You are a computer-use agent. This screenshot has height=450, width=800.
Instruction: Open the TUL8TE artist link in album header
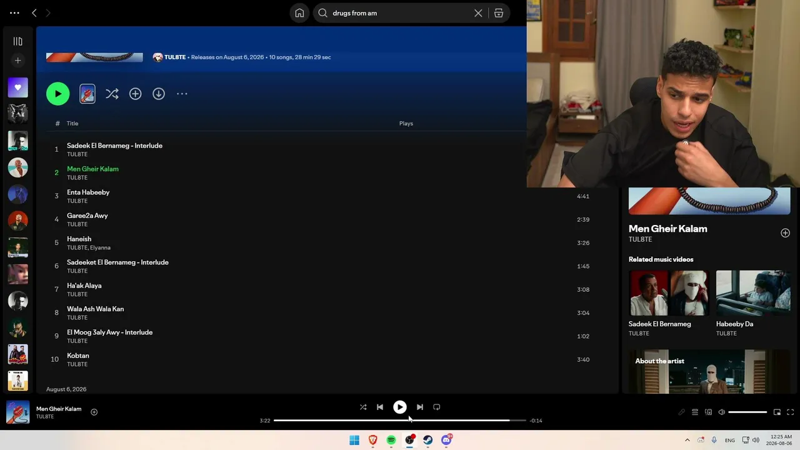[175, 57]
